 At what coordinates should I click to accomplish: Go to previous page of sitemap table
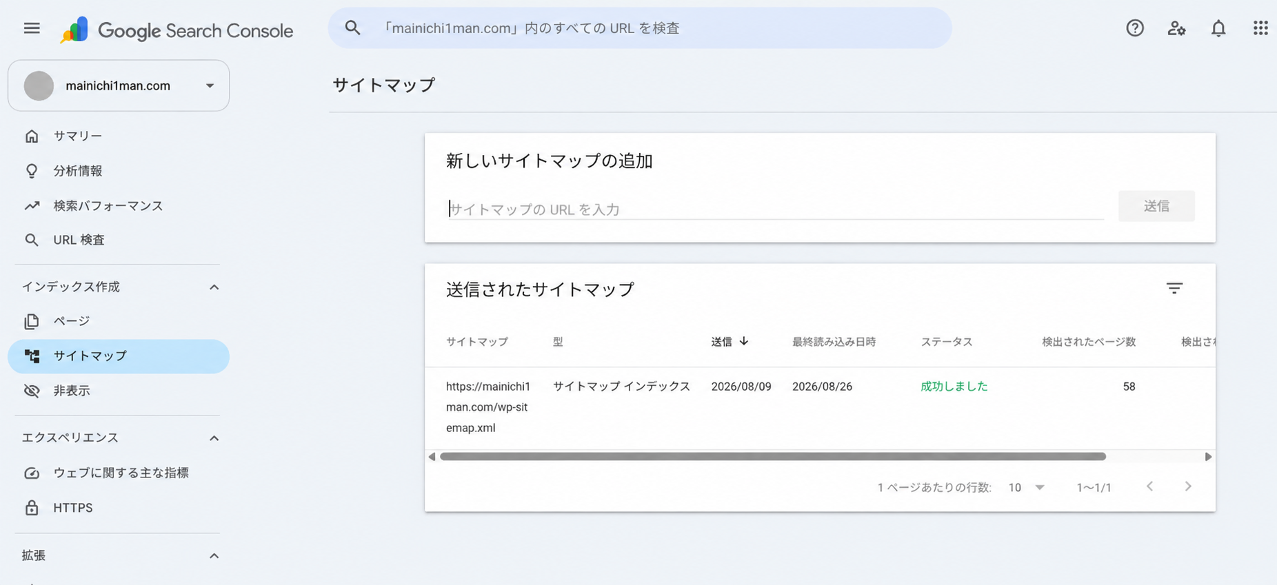pyautogui.click(x=1149, y=486)
